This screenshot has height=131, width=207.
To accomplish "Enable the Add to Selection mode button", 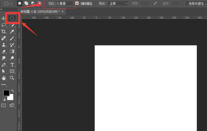I will click(x=26, y=3).
